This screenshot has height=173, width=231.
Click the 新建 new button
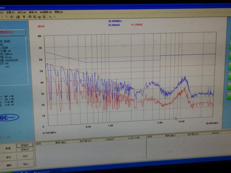[x=8, y=148]
